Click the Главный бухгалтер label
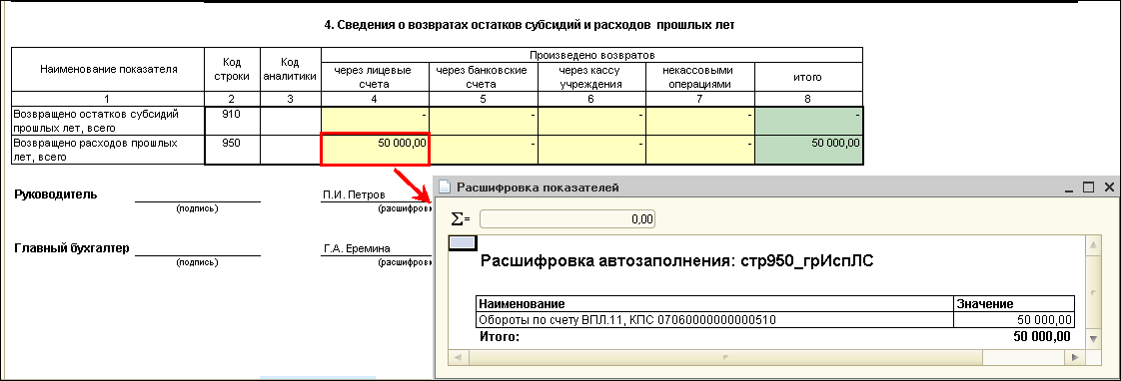Viewport: 1121px width, 381px height. (72, 248)
